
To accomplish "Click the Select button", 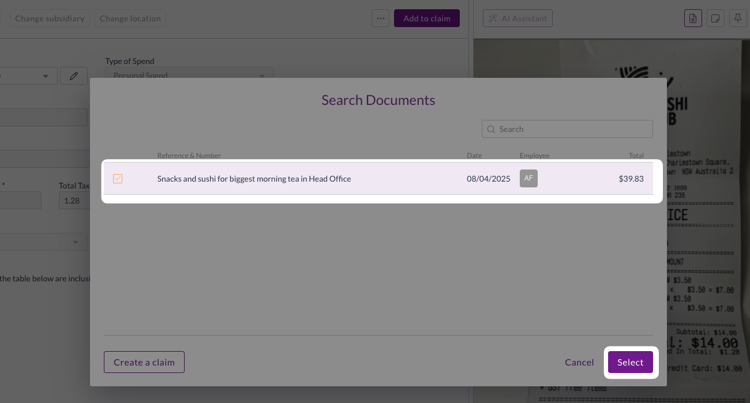I will (x=630, y=363).
